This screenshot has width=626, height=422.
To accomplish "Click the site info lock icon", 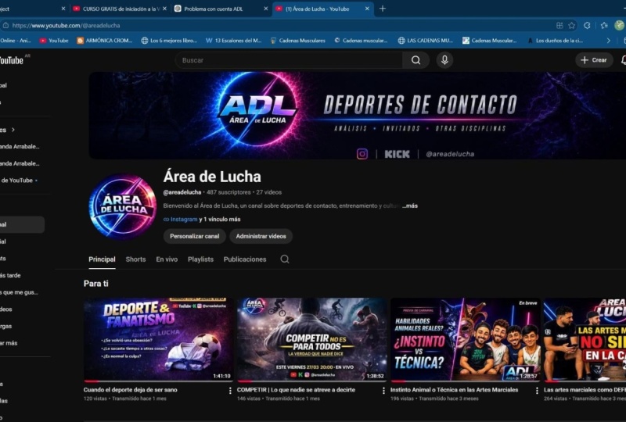I will (5, 26).
